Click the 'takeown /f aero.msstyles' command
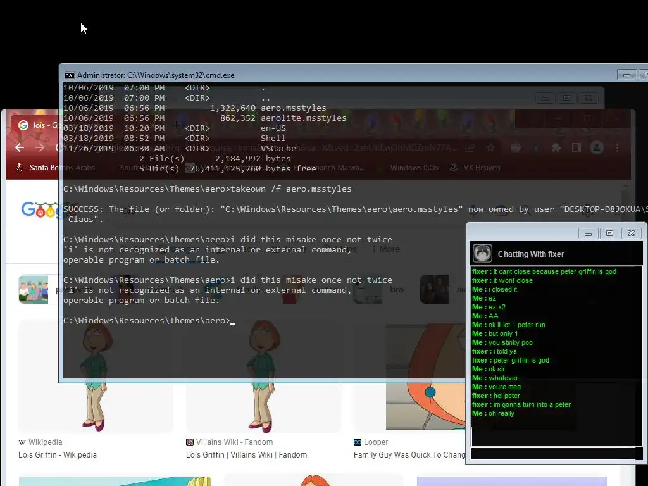The image size is (648, 486). [x=291, y=189]
